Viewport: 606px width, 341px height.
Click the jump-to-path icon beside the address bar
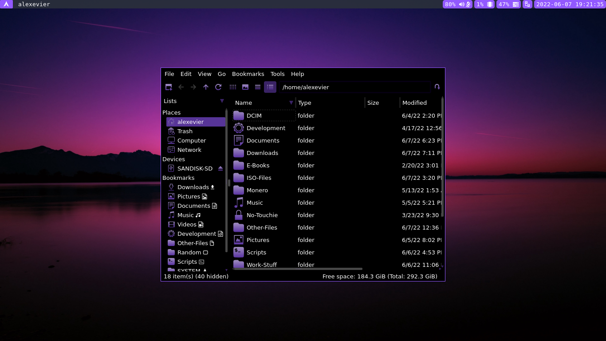437,87
